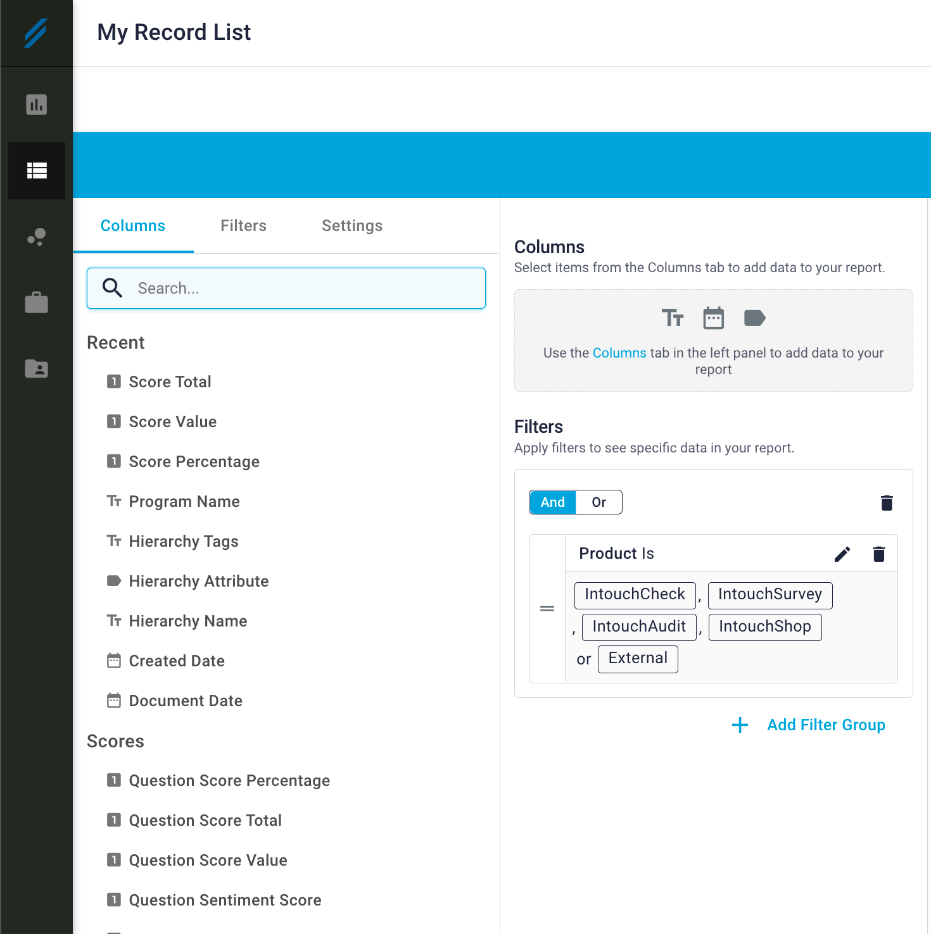This screenshot has width=931, height=934.
Task: Click the app logo at top left
Action: coord(36,33)
